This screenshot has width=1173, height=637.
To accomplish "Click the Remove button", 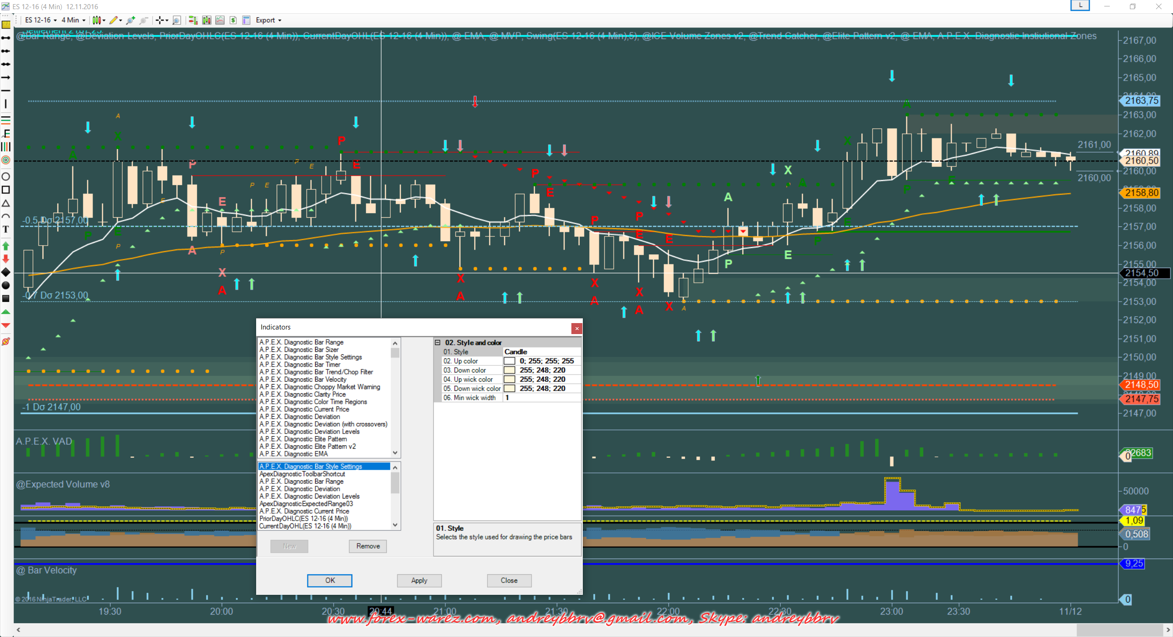I will click(x=368, y=546).
